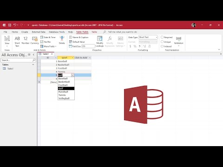Click the magnifier icon in navigation search
The image size is (223, 167).
click(34, 60)
